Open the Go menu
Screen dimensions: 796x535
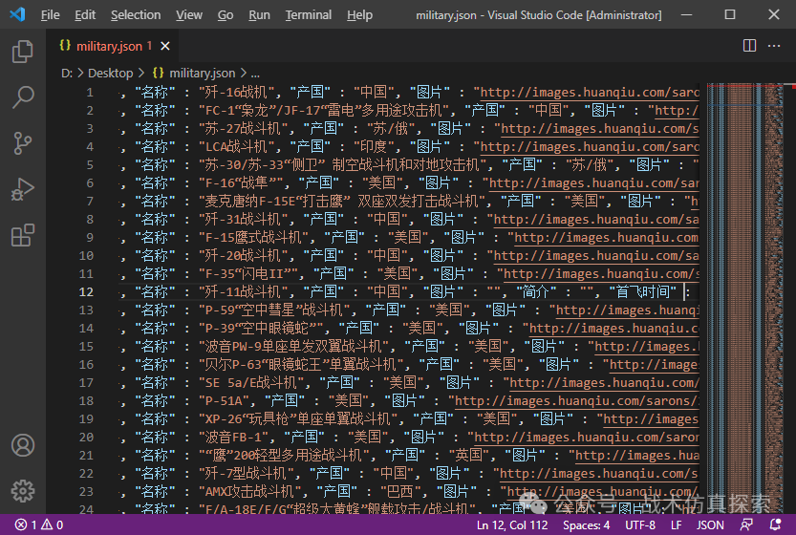pos(226,15)
